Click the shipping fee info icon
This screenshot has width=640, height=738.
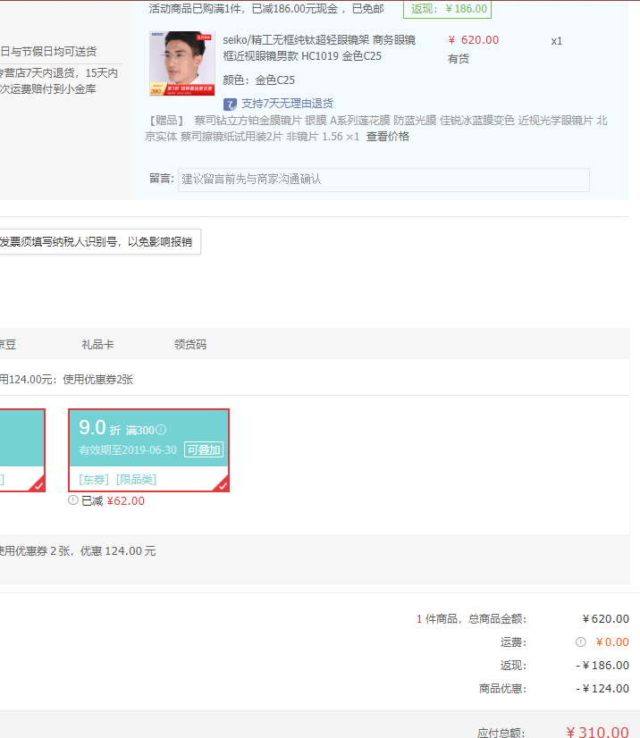point(581,642)
